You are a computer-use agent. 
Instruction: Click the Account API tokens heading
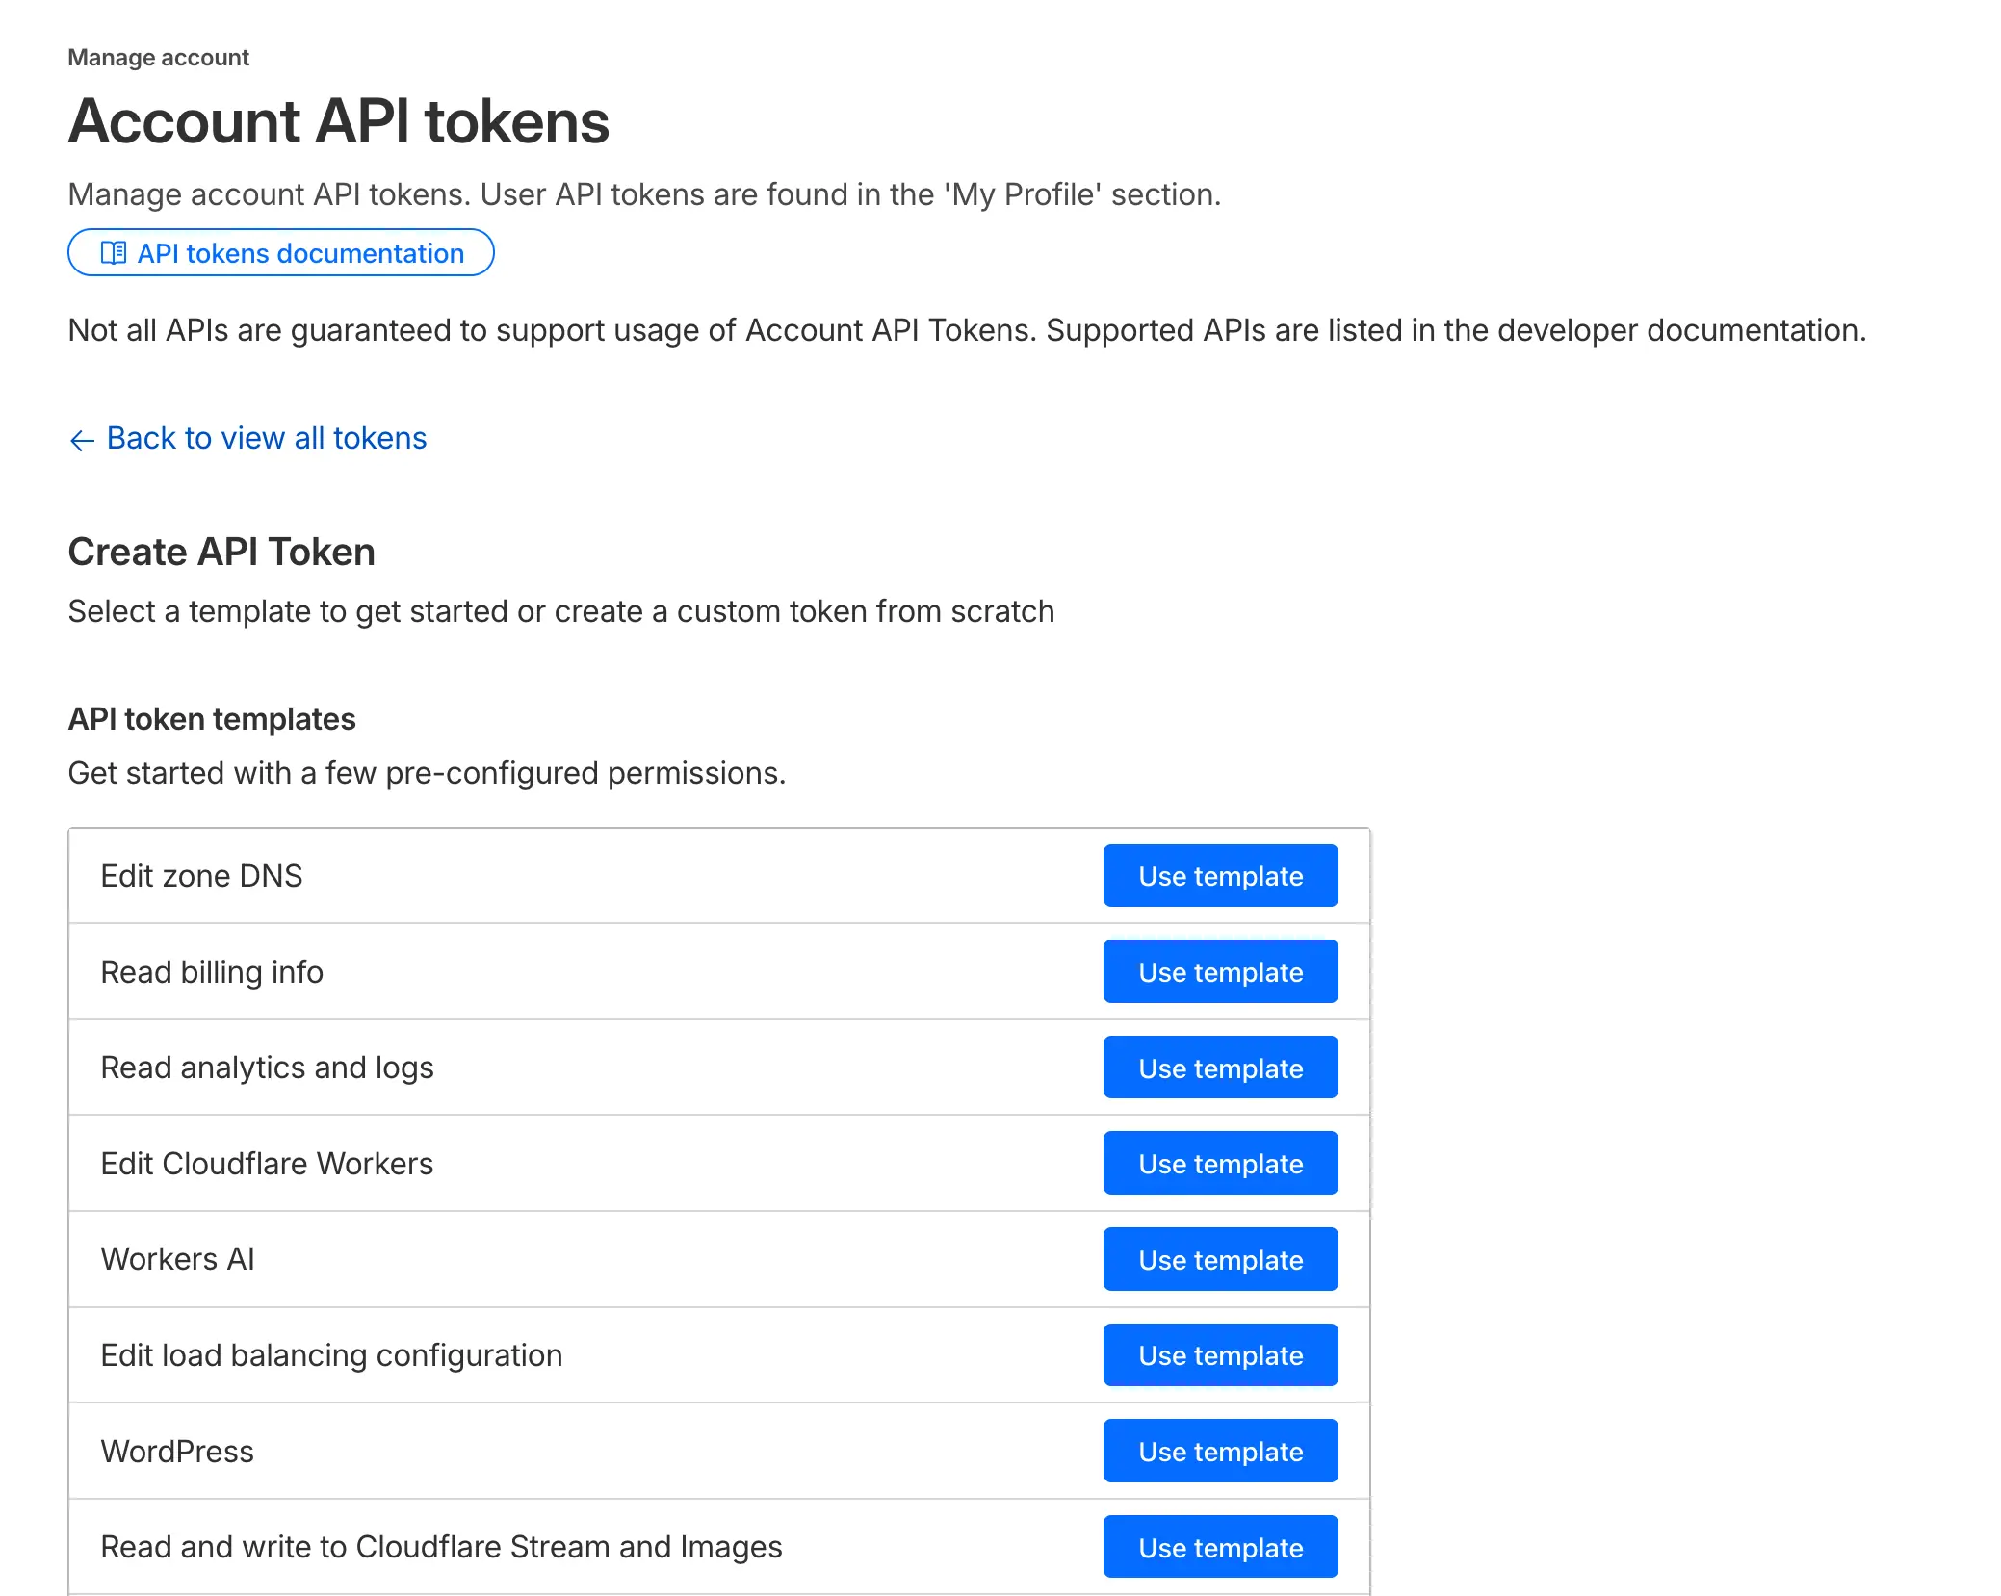(338, 121)
